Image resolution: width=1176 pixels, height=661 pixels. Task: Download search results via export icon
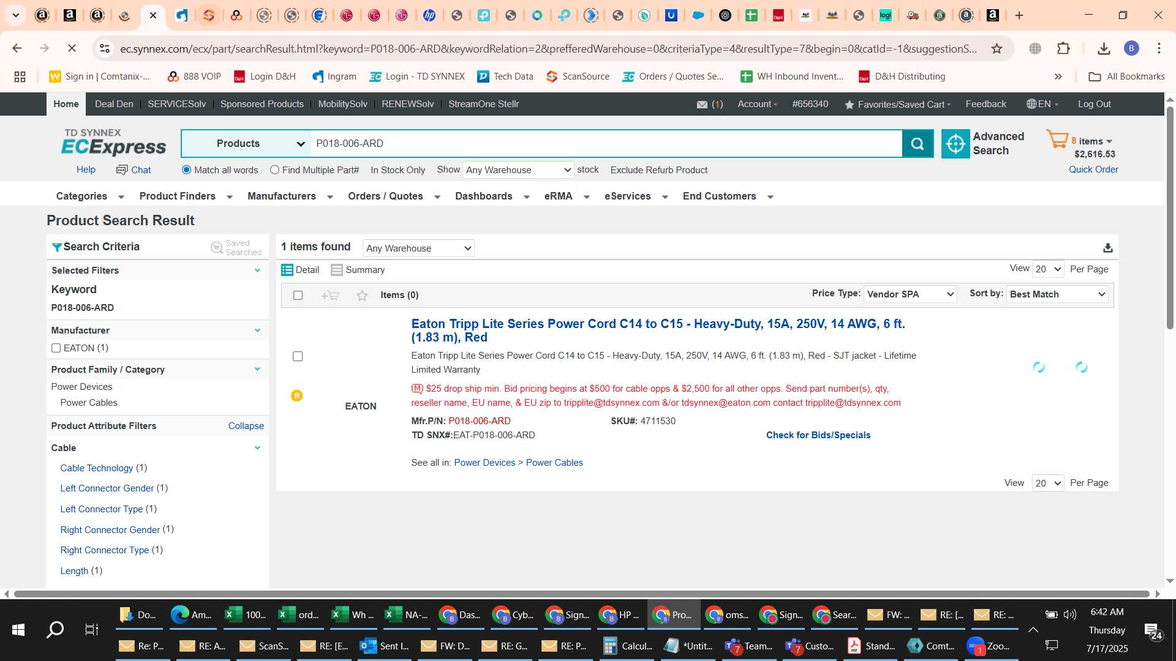(x=1107, y=248)
